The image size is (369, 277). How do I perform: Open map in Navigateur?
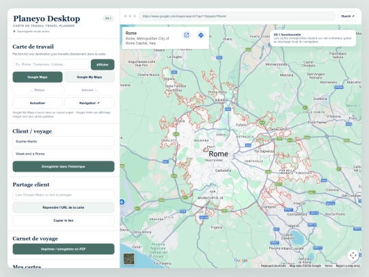(x=90, y=103)
